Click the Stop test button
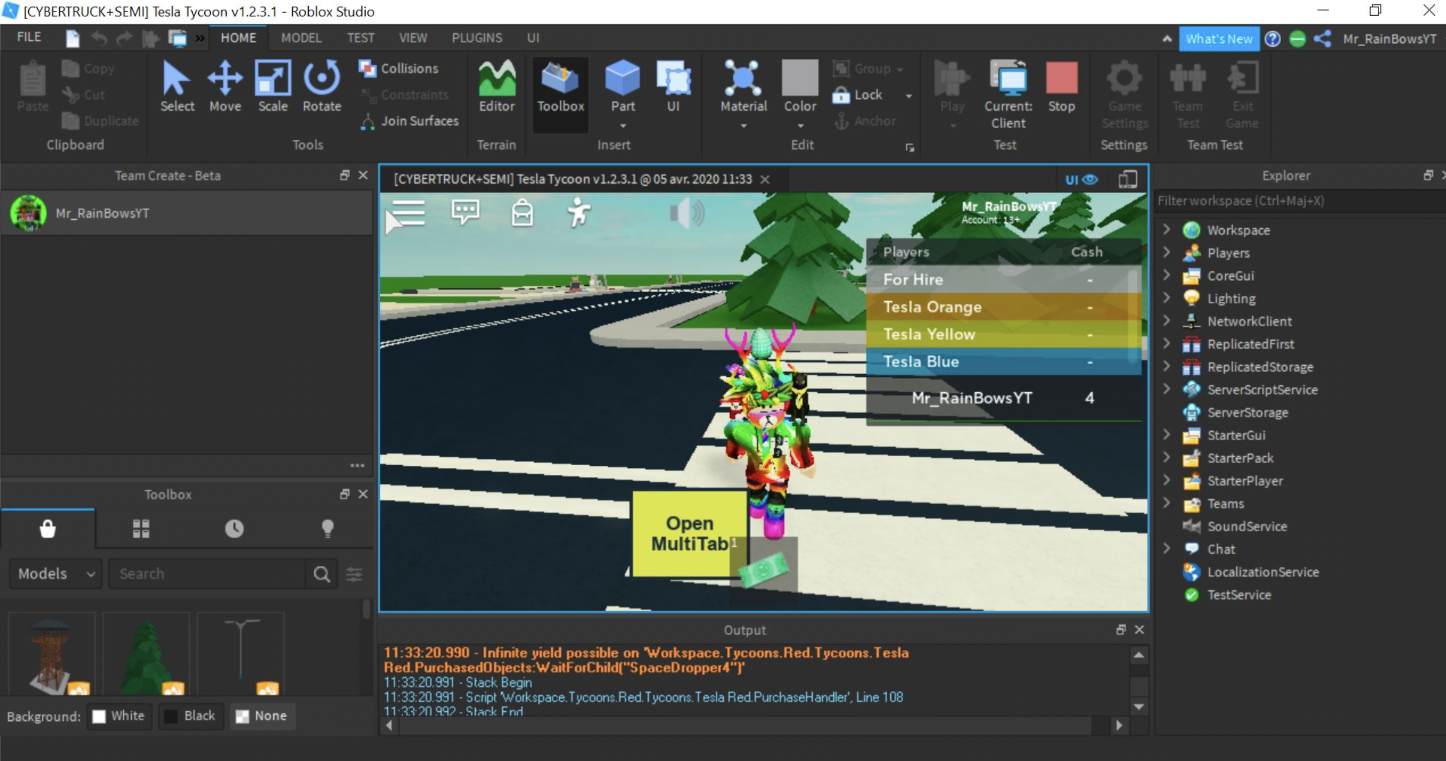 point(1061,87)
